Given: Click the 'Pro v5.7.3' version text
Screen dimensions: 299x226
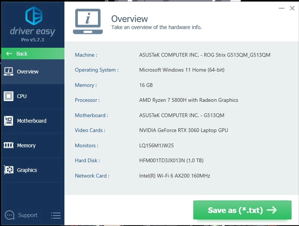Looking at the screenshot, I should (33, 40).
